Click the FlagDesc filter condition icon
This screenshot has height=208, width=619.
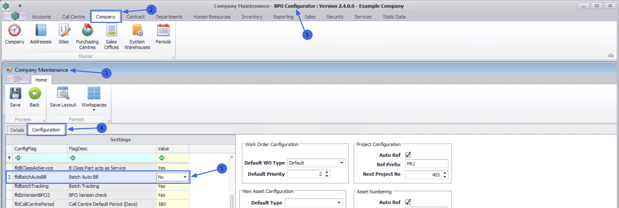[72, 158]
